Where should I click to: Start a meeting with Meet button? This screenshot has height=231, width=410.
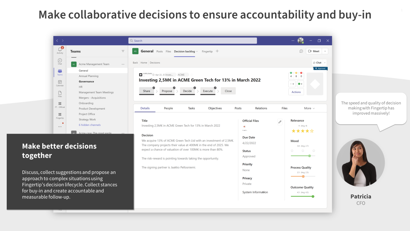pos(314,51)
